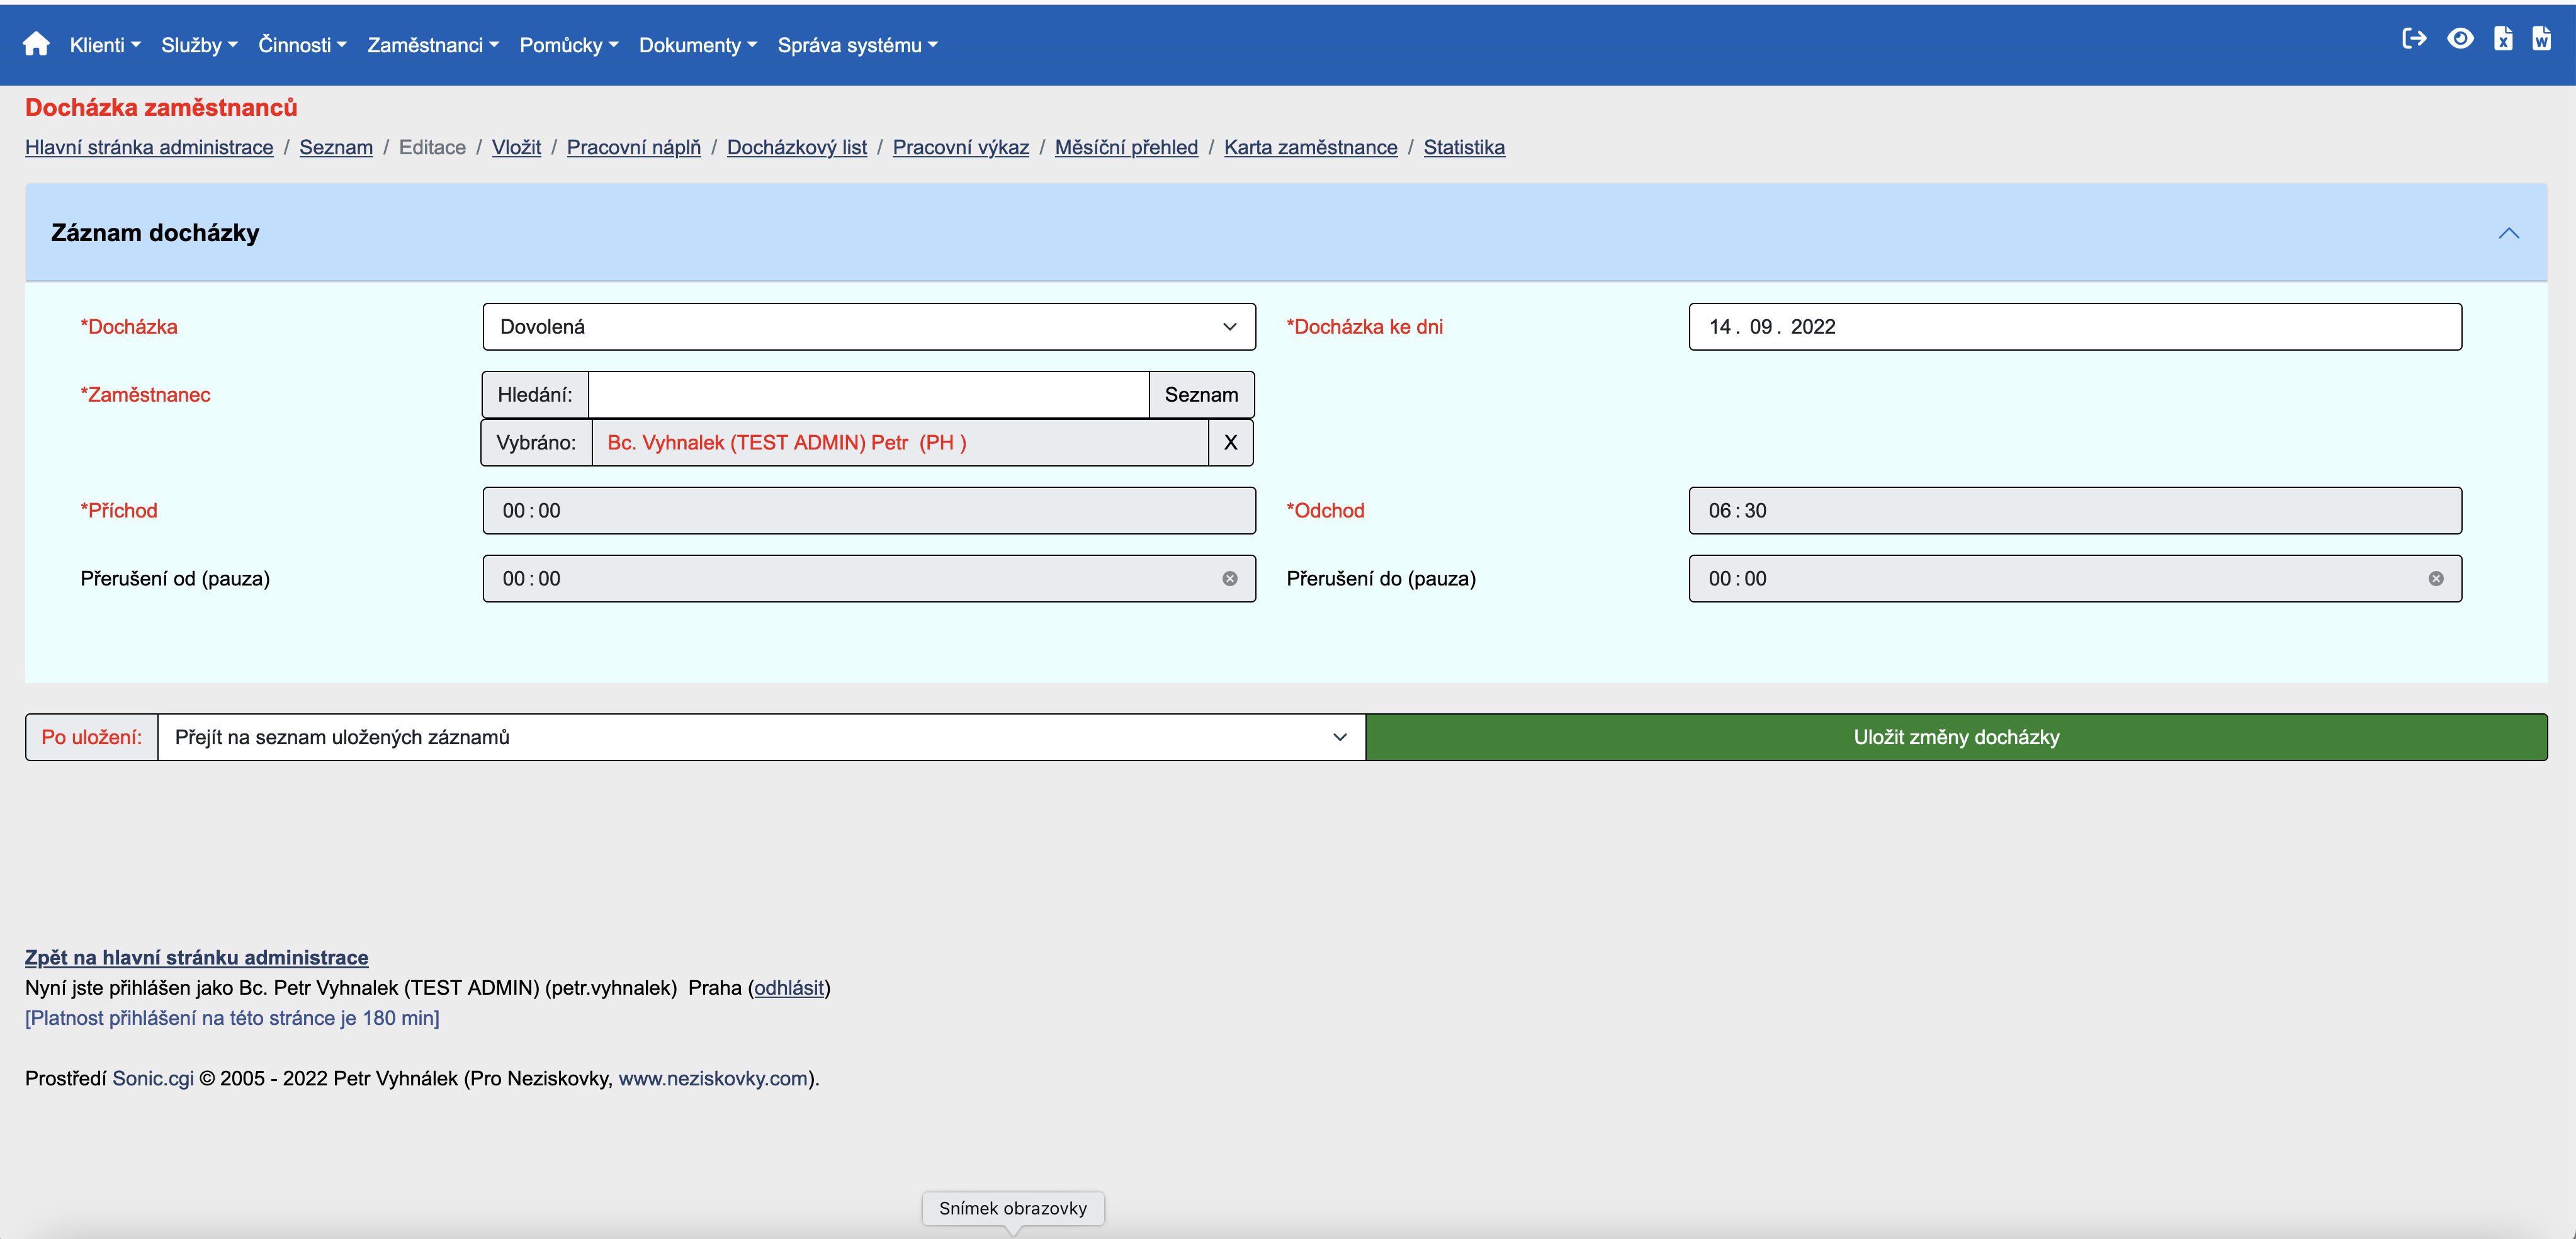The height and width of the screenshot is (1239, 2576).
Task: Open the Zaměstnanci menu
Action: (x=432, y=45)
